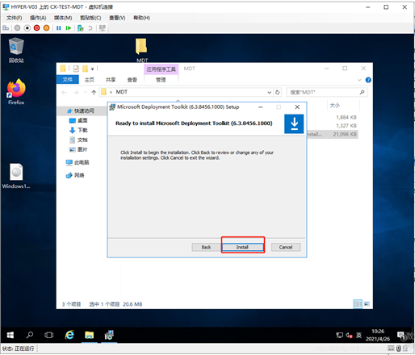Save VM state with the orange toolbar icon

tap(46, 27)
